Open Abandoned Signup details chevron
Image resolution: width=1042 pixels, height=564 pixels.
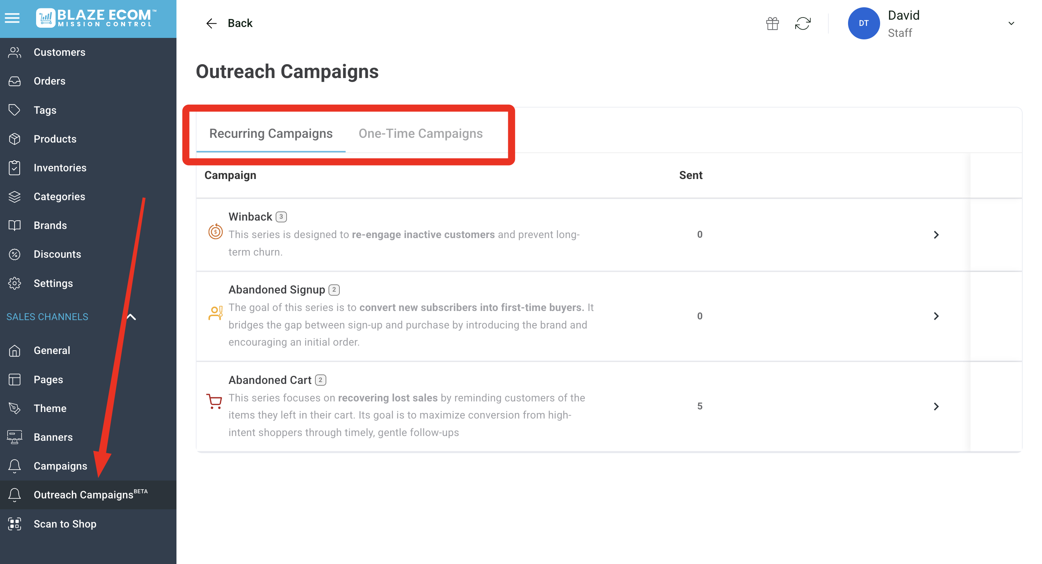[936, 316]
